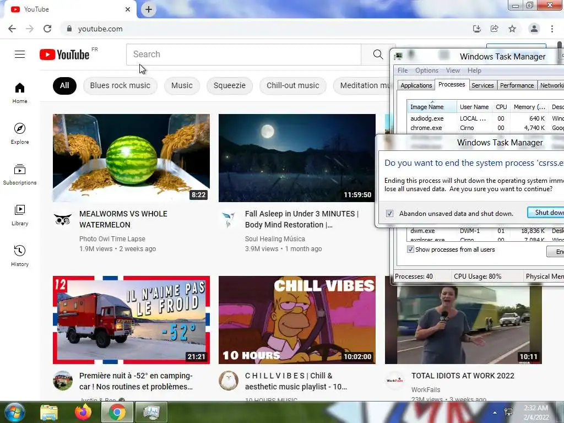
Task: Click the YouTube search field
Action: point(243,55)
